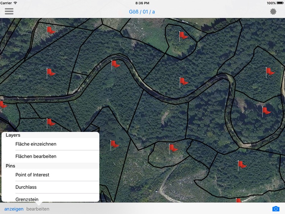Tap the Pins section header
This screenshot has width=285, height=214.
(x=50, y=166)
